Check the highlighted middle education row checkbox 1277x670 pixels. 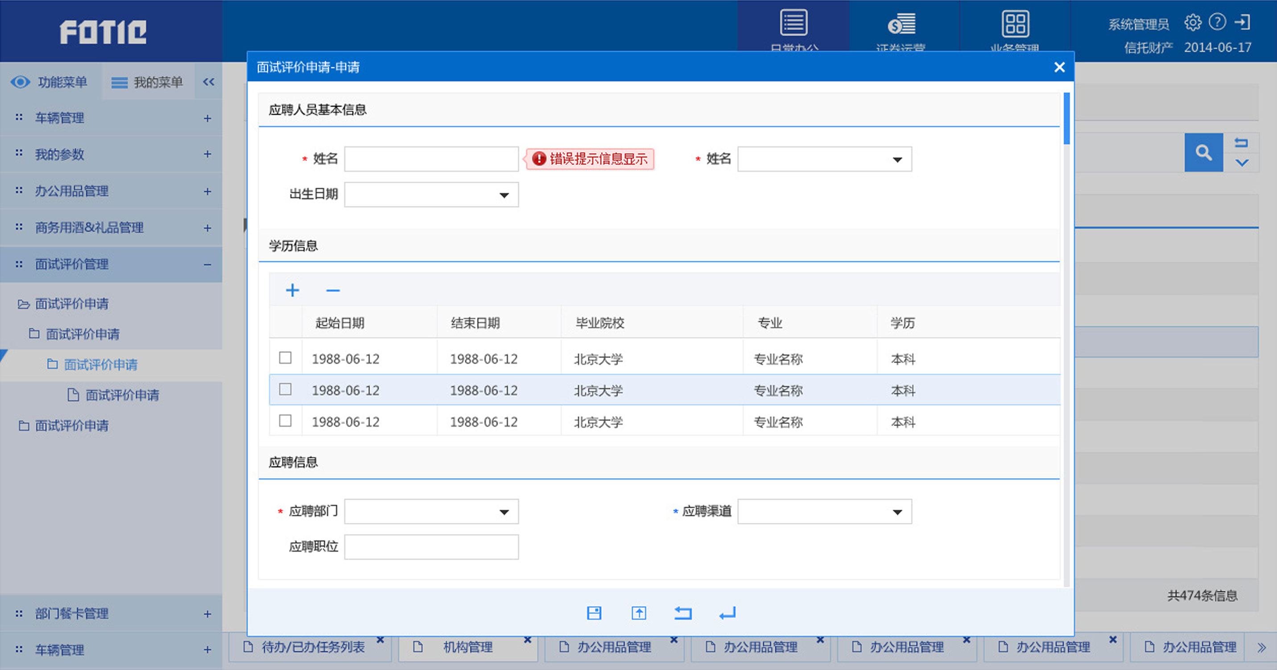coord(285,390)
